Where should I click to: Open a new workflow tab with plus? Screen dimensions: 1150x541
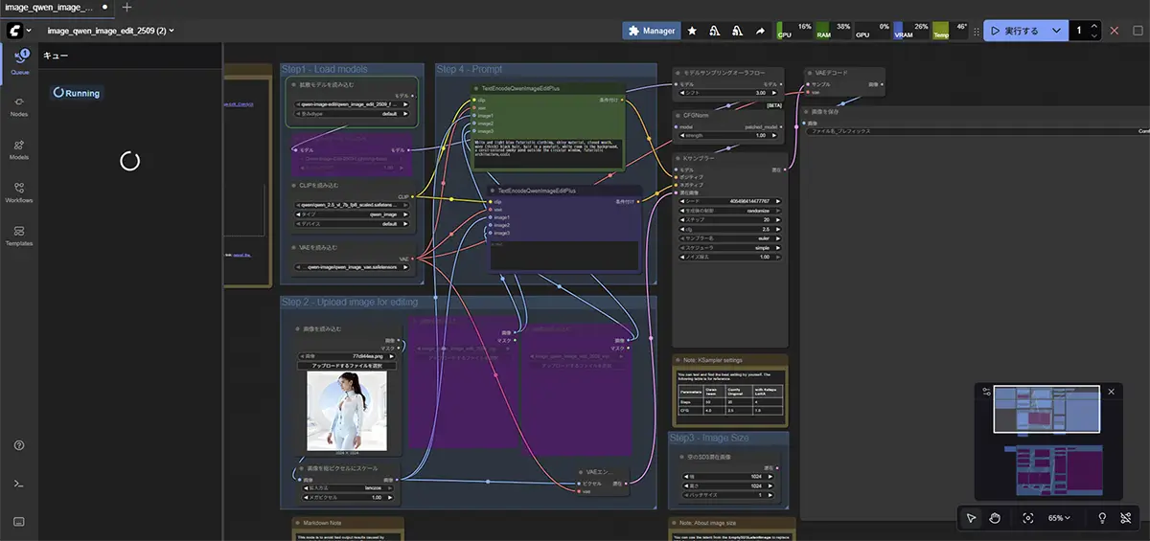point(127,7)
